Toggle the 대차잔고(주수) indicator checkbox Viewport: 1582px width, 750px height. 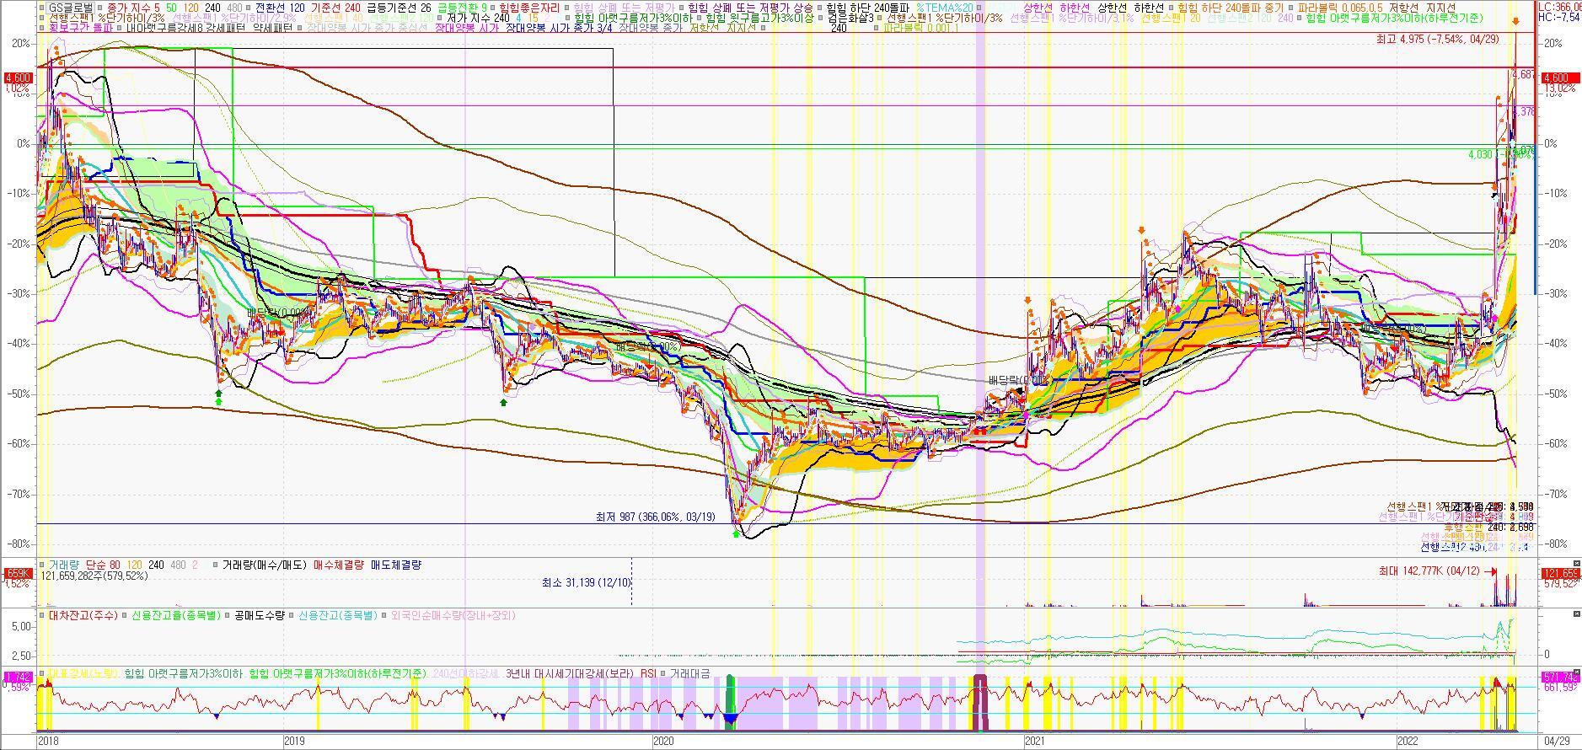[x=42, y=615]
